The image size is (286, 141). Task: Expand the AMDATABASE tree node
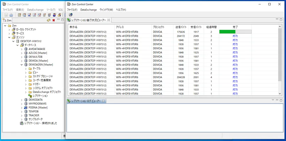point(21,49)
